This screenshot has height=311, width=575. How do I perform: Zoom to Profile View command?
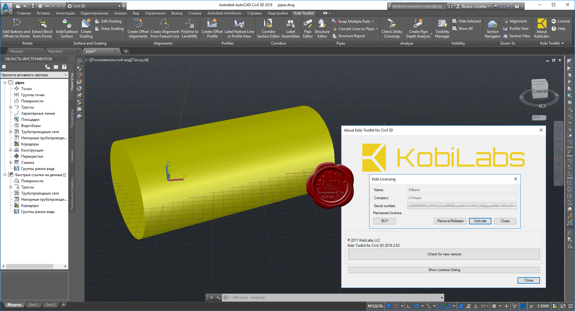(516, 29)
